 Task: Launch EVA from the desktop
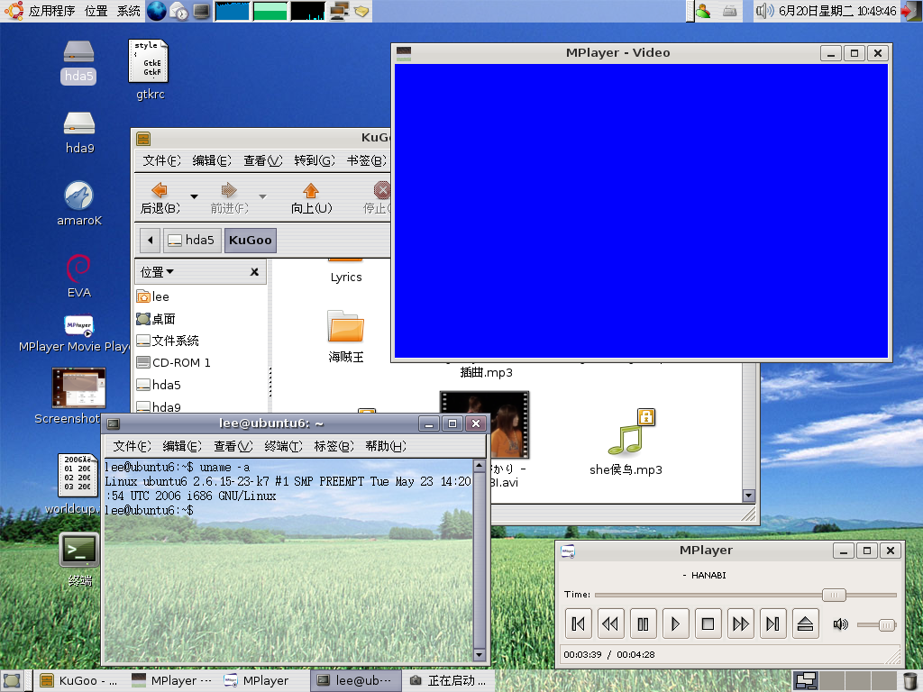coord(79,276)
